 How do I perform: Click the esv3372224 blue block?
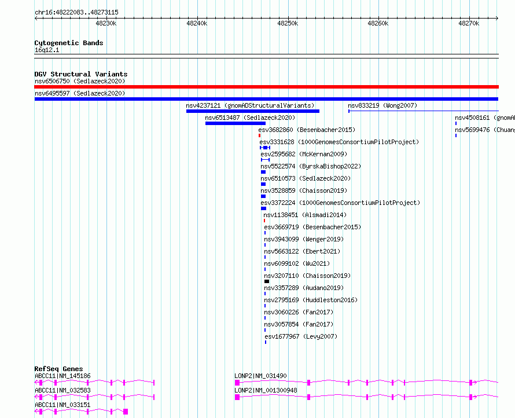[263, 208]
